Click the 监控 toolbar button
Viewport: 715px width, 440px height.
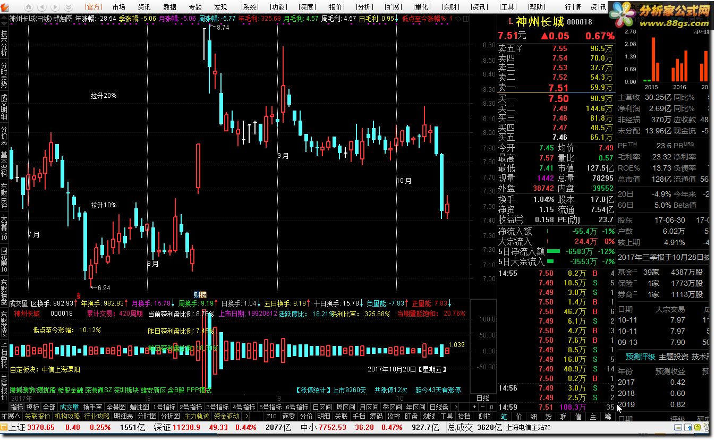click(394, 416)
